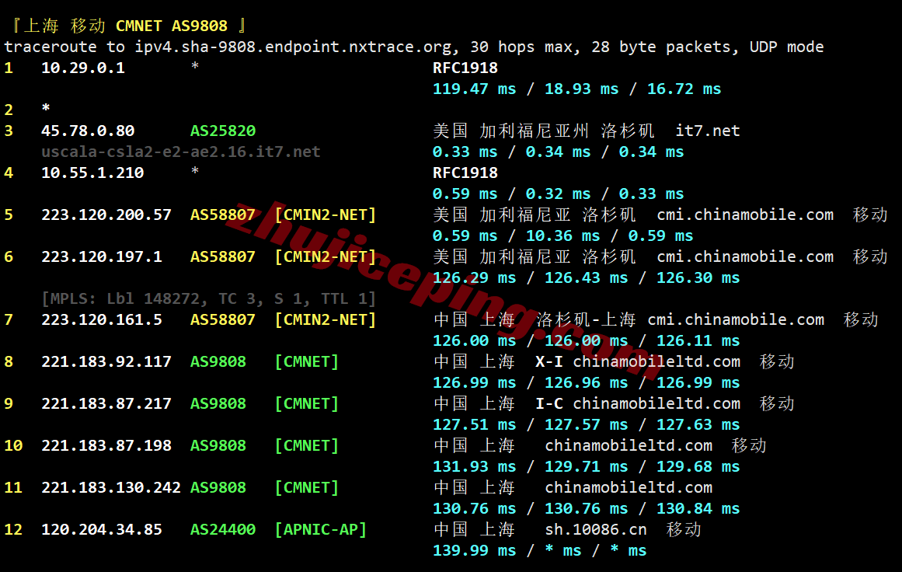This screenshot has width=902, height=572.
Task: Click the 139.99 ms latency value
Action: (474, 551)
